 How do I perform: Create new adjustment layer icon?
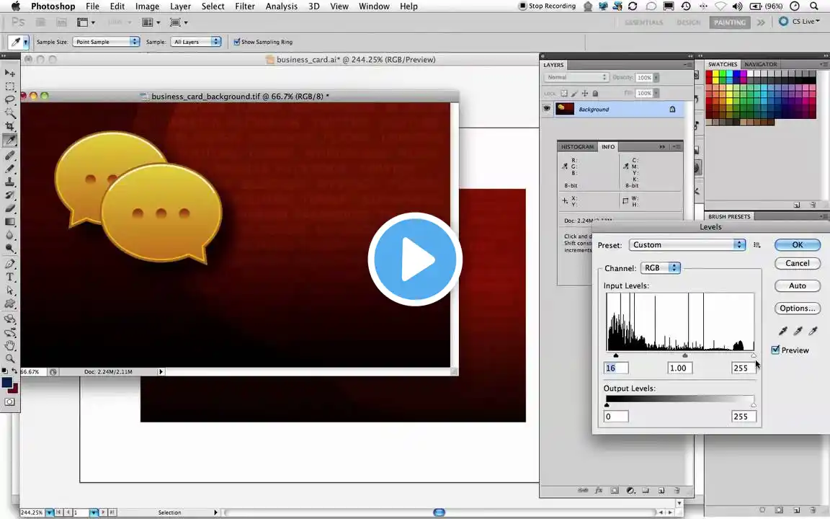(x=630, y=490)
